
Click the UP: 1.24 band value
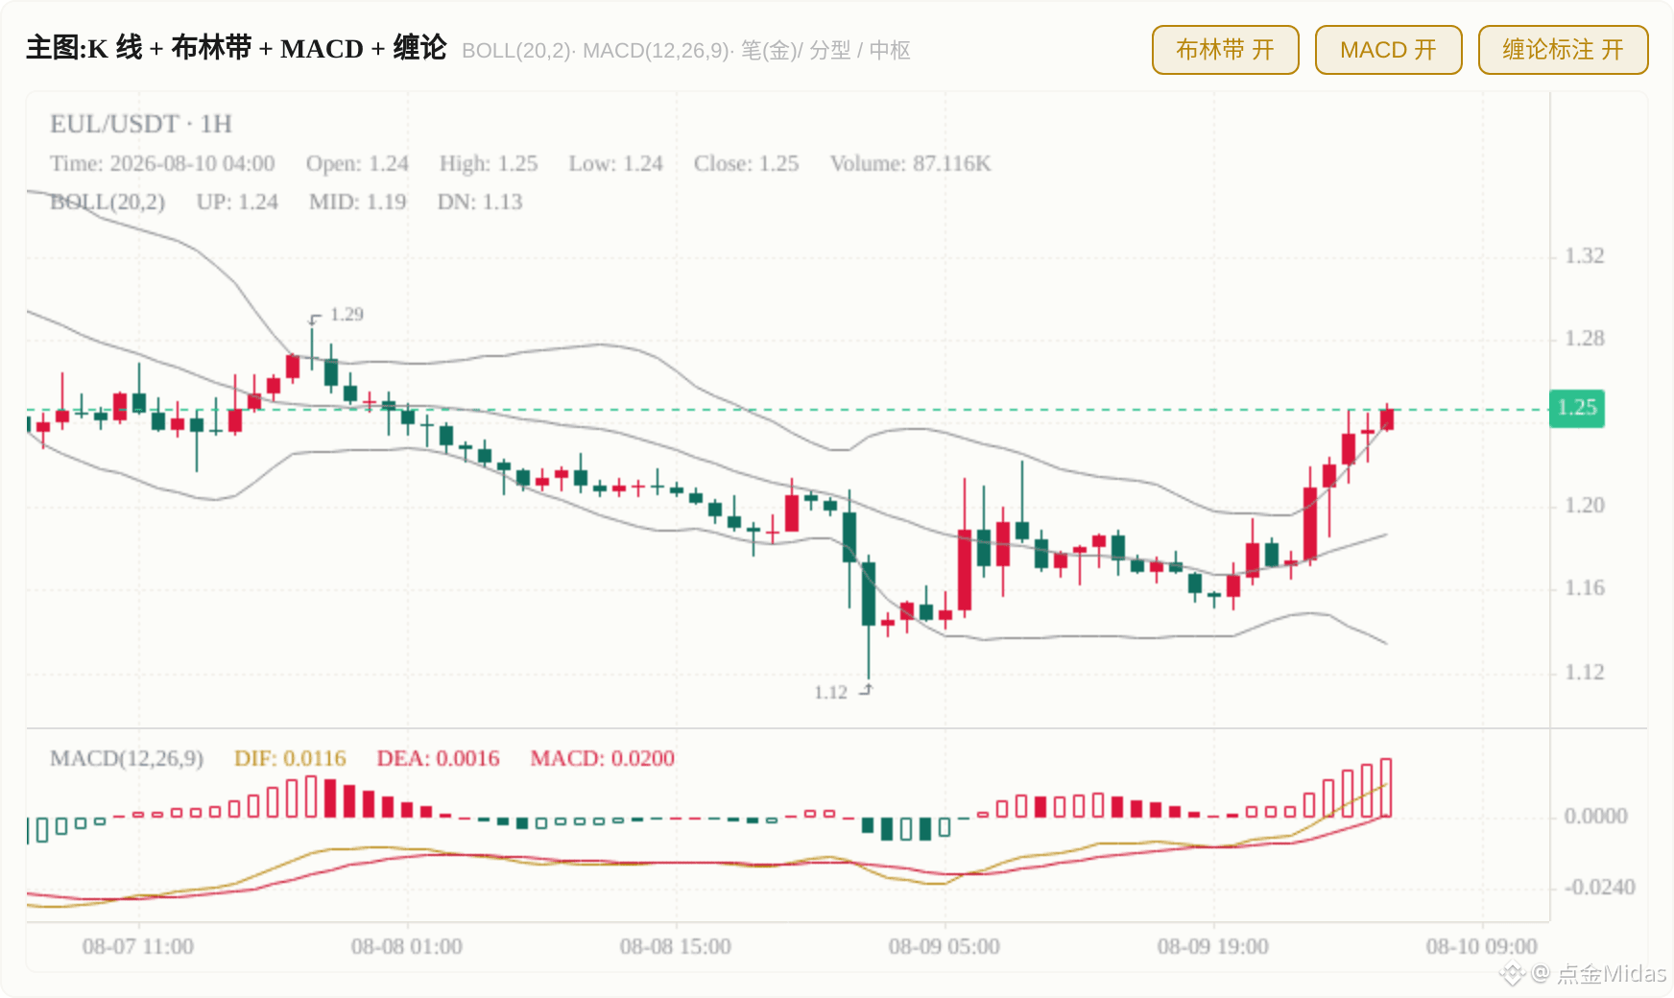(237, 202)
